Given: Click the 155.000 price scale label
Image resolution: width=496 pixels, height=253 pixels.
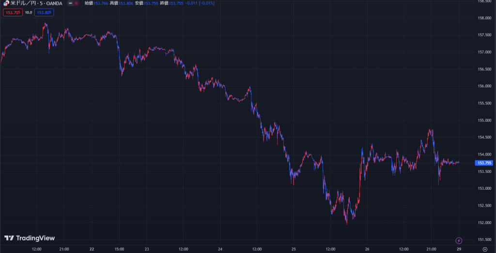Looking at the screenshot, I should pyautogui.click(x=485, y=120).
